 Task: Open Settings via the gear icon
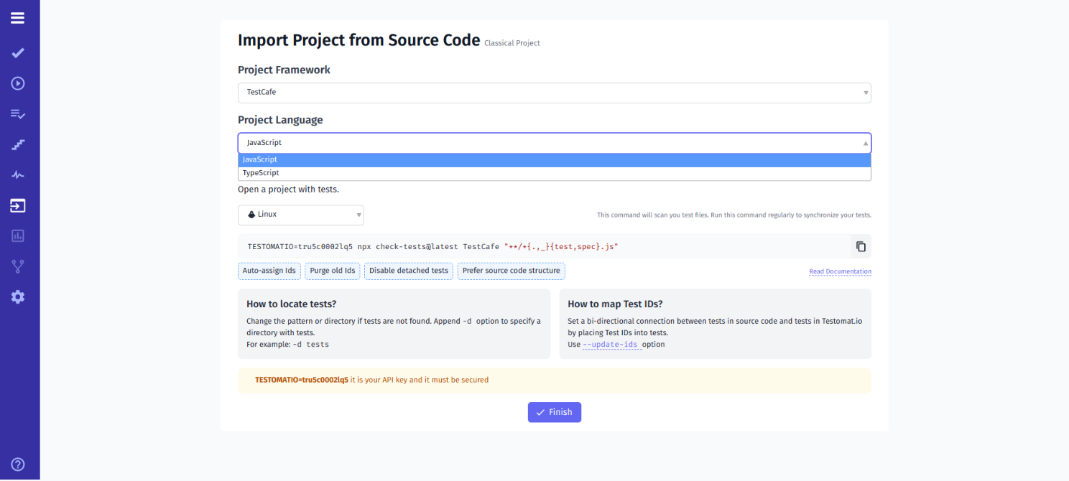(x=17, y=296)
